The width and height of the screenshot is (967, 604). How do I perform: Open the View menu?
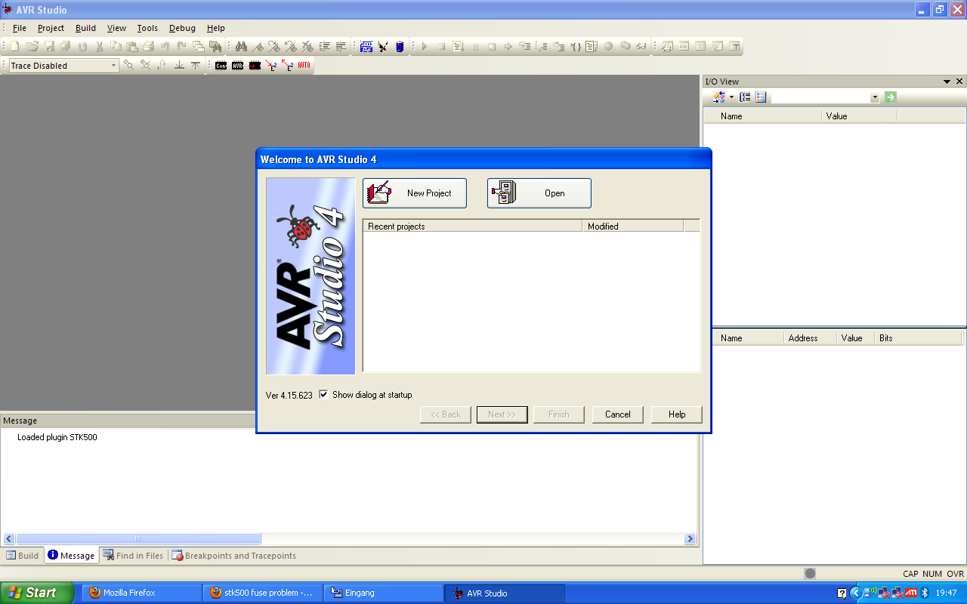[116, 28]
